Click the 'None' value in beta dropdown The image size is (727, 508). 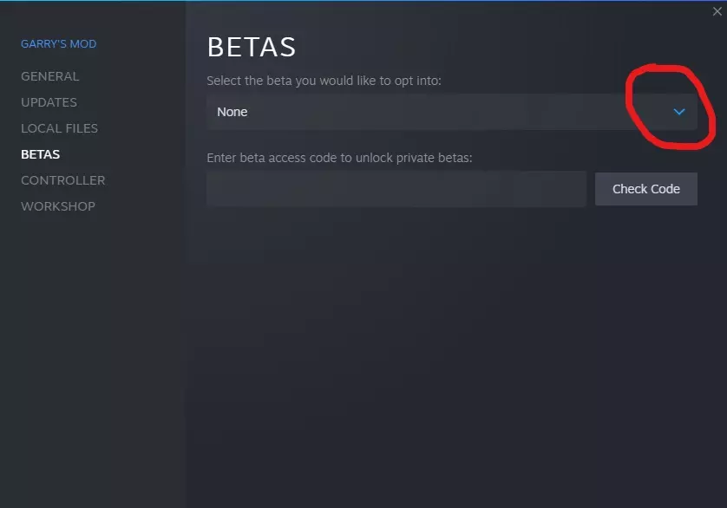click(x=233, y=112)
